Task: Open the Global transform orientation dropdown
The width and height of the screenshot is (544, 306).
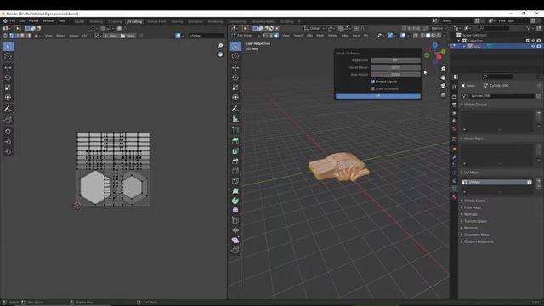Action: [x=314, y=28]
